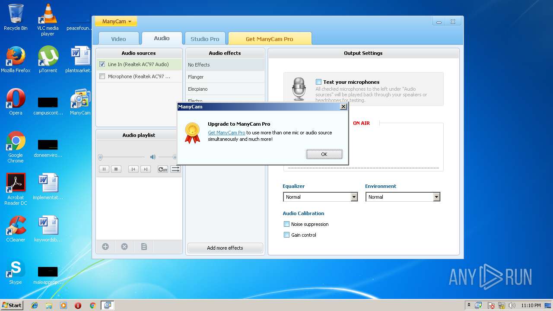This screenshot has width=553, height=311.
Task: Expand the Environment dropdown
Action: pyautogui.click(x=437, y=197)
